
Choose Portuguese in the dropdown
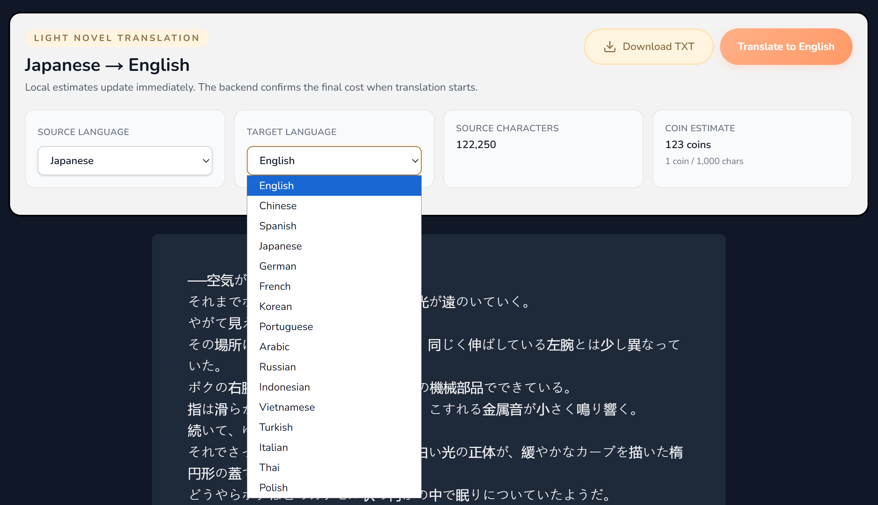point(334,327)
